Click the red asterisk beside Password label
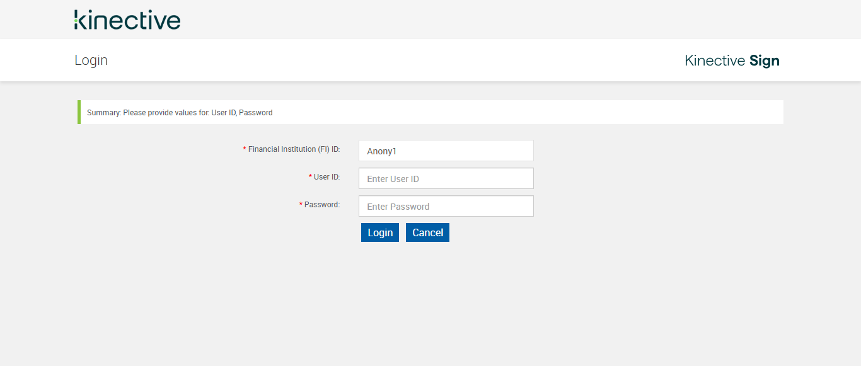 (x=301, y=205)
